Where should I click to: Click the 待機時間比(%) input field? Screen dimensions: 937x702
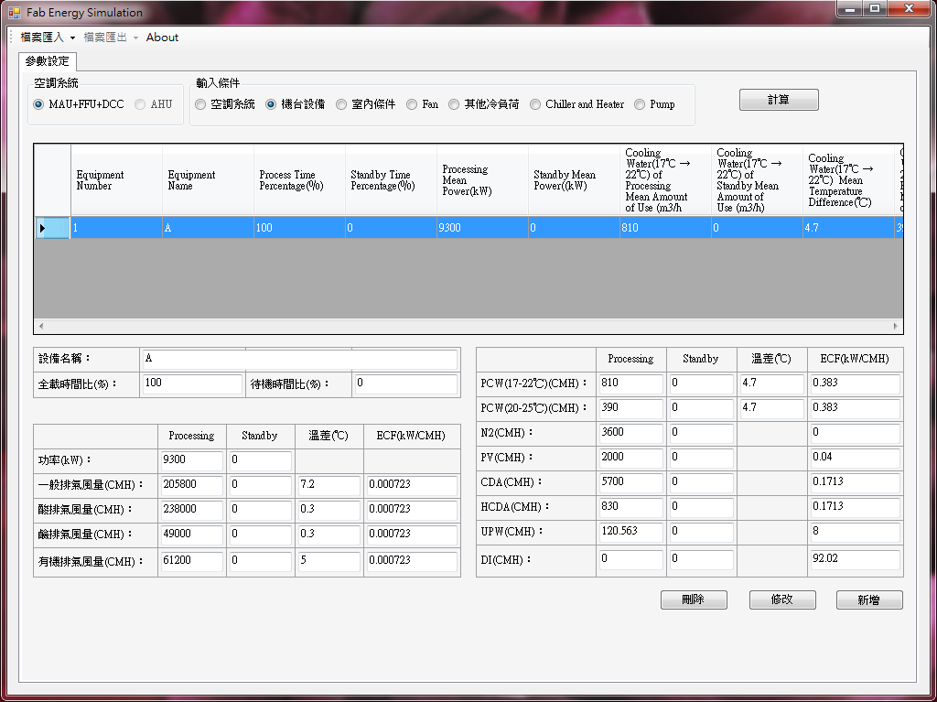405,383
